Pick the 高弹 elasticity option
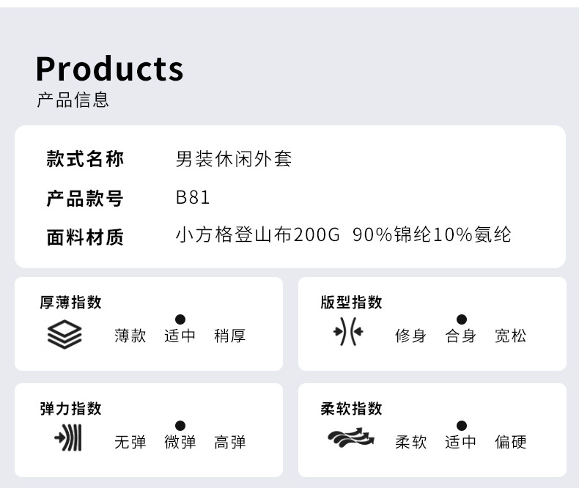 coord(230,443)
